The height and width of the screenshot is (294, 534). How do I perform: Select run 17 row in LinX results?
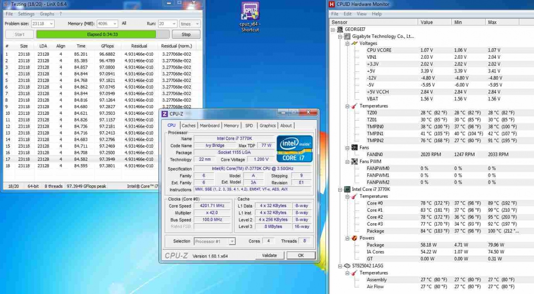[x=102, y=159]
